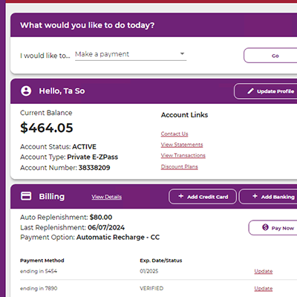The width and height of the screenshot is (297, 297).
Task: Click the user profile avatar icon
Action: pos(26,91)
